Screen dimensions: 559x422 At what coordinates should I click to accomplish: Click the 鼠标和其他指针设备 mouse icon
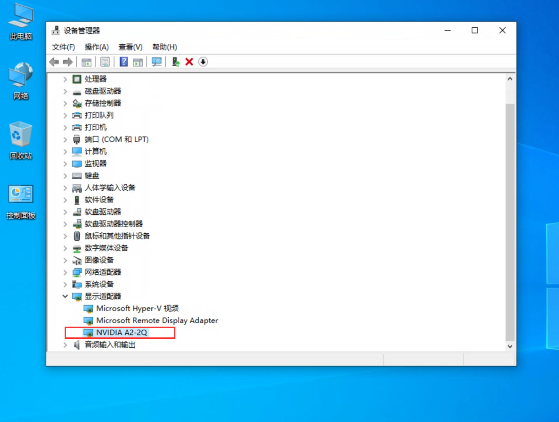(x=76, y=236)
